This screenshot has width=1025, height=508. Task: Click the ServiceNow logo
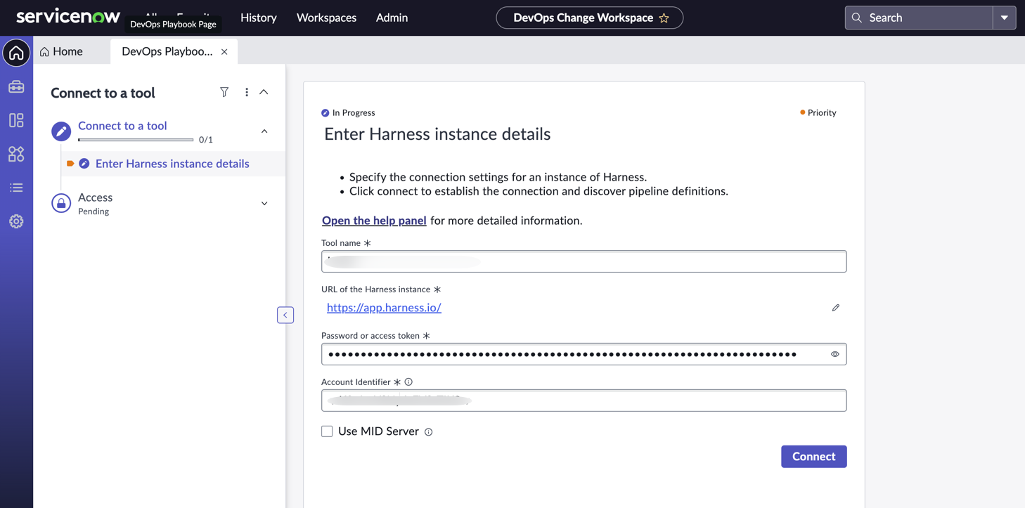(68, 17)
